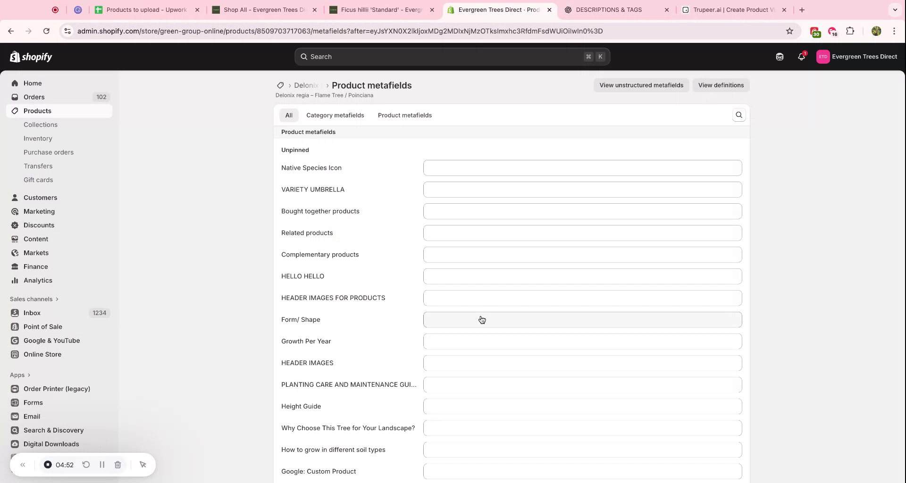Delete the recording with the trash icon

tap(118, 465)
